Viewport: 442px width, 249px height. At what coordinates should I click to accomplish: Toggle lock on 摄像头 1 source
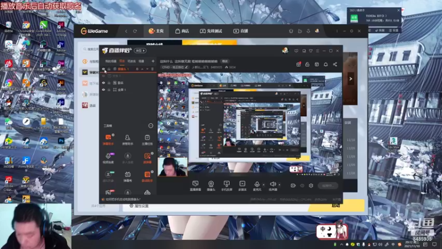click(109, 69)
